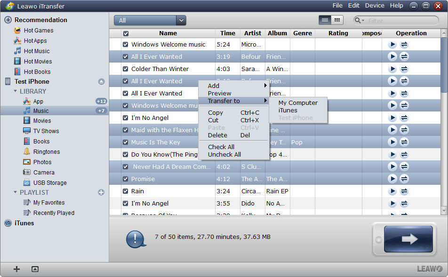The height and width of the screenshot is (277, 448).
Task: Open Recently Played playlist
Action: coord(54,213)
